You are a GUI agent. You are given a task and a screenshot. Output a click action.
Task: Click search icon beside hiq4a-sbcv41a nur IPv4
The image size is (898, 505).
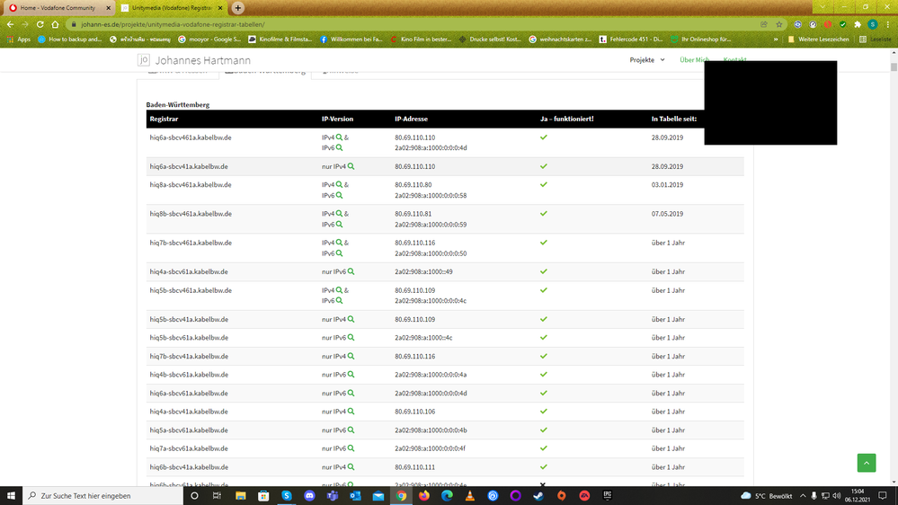351,412
